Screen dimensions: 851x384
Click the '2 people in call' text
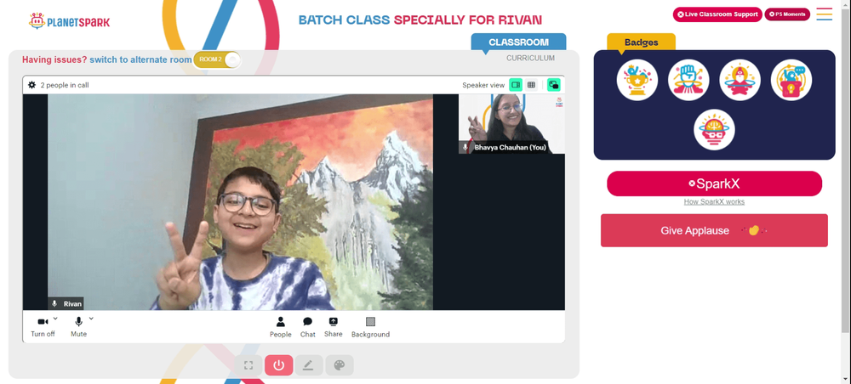point(65,85)
